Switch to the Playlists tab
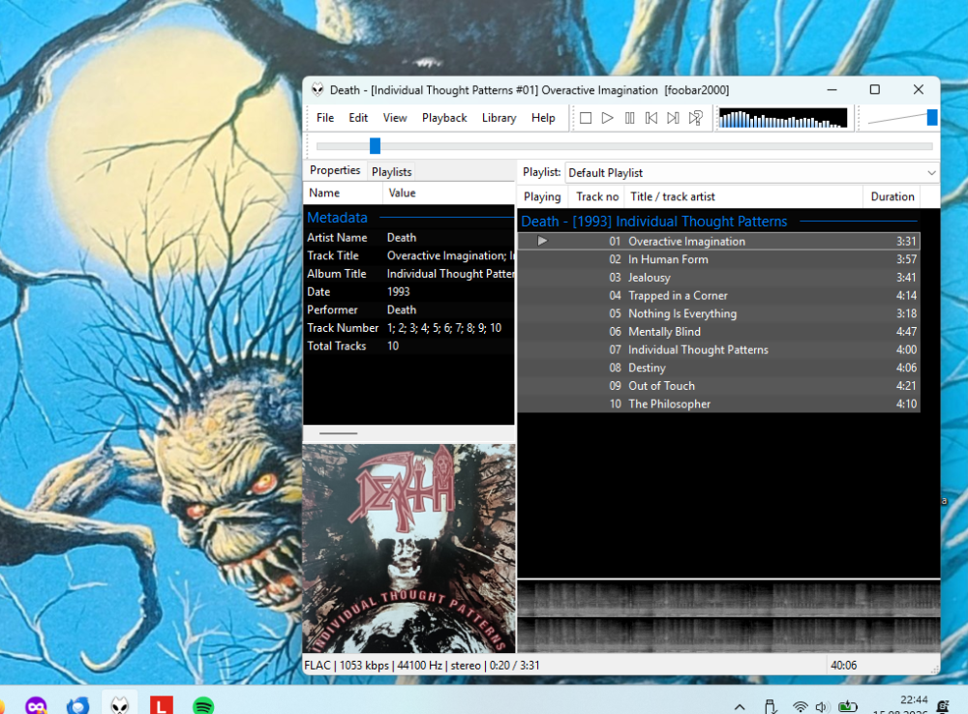This screenshot has height=714, width=968. click(391, 171)
